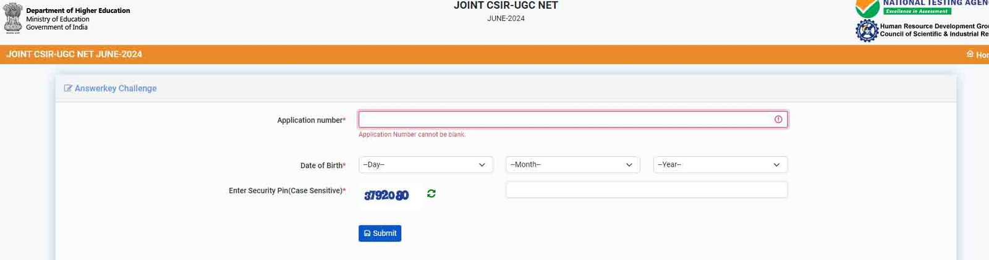989x260 pixels.
Task: Click the captcha refresh icon
Action: pyautogui.click(x=431, y=193)
